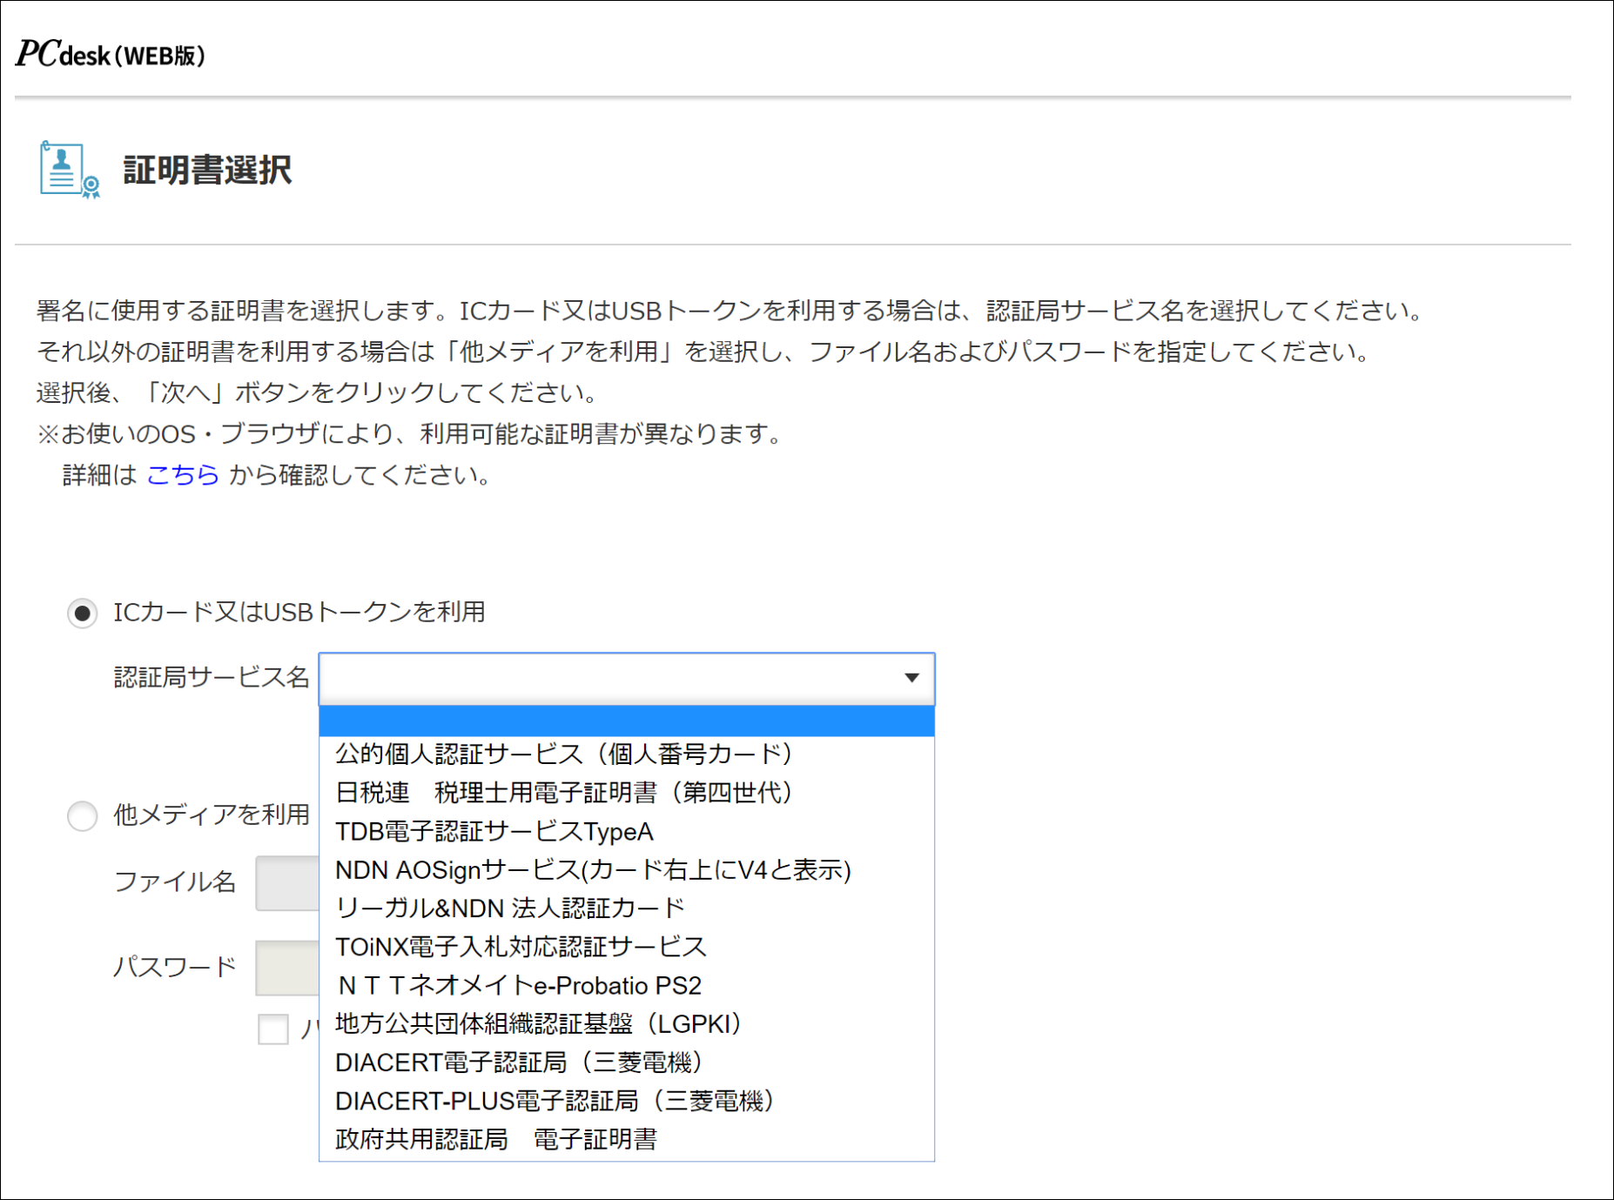The height and width of the screenshot is (1200, 1614).
Task: Choose NTTネオメイトe-Probatio PS2
Action: click(x=627, y=986)
